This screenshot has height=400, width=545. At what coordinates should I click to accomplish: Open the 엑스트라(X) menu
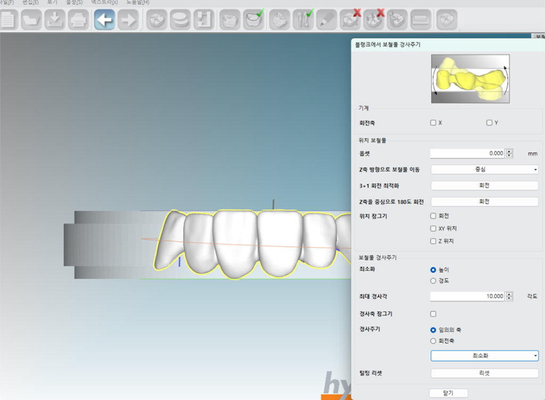click(x=104, y=2)
